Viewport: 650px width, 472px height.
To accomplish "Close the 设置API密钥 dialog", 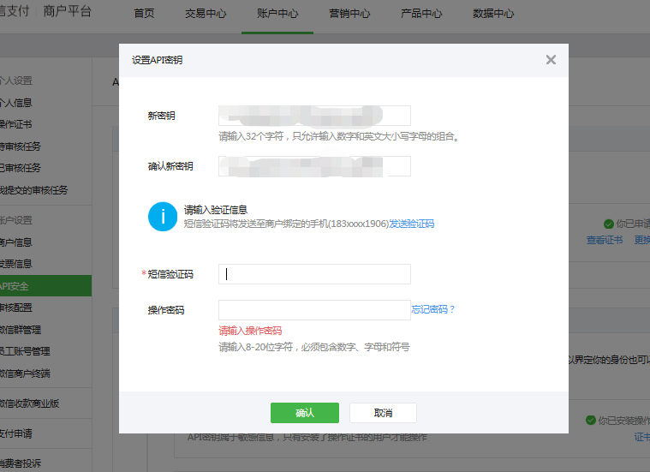I will coord(551,60).
